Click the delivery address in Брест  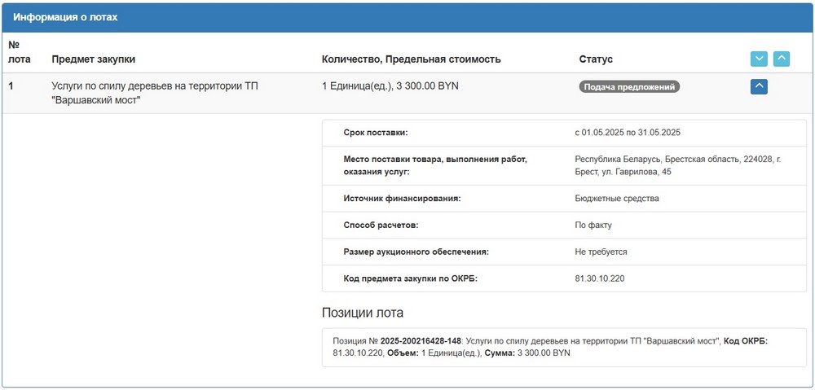(676, 166)
